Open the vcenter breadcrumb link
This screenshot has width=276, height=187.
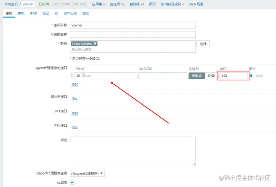pos(28,4)
